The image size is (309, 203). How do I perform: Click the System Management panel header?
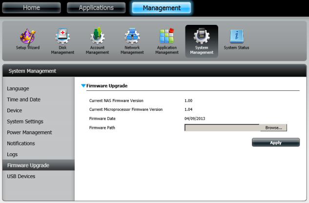click(154, 71)
